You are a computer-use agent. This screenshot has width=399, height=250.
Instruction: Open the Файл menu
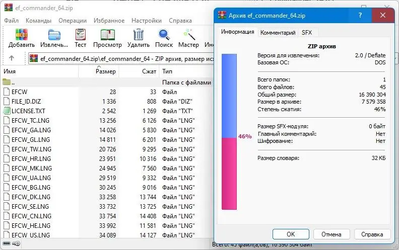tap(11, 21)
